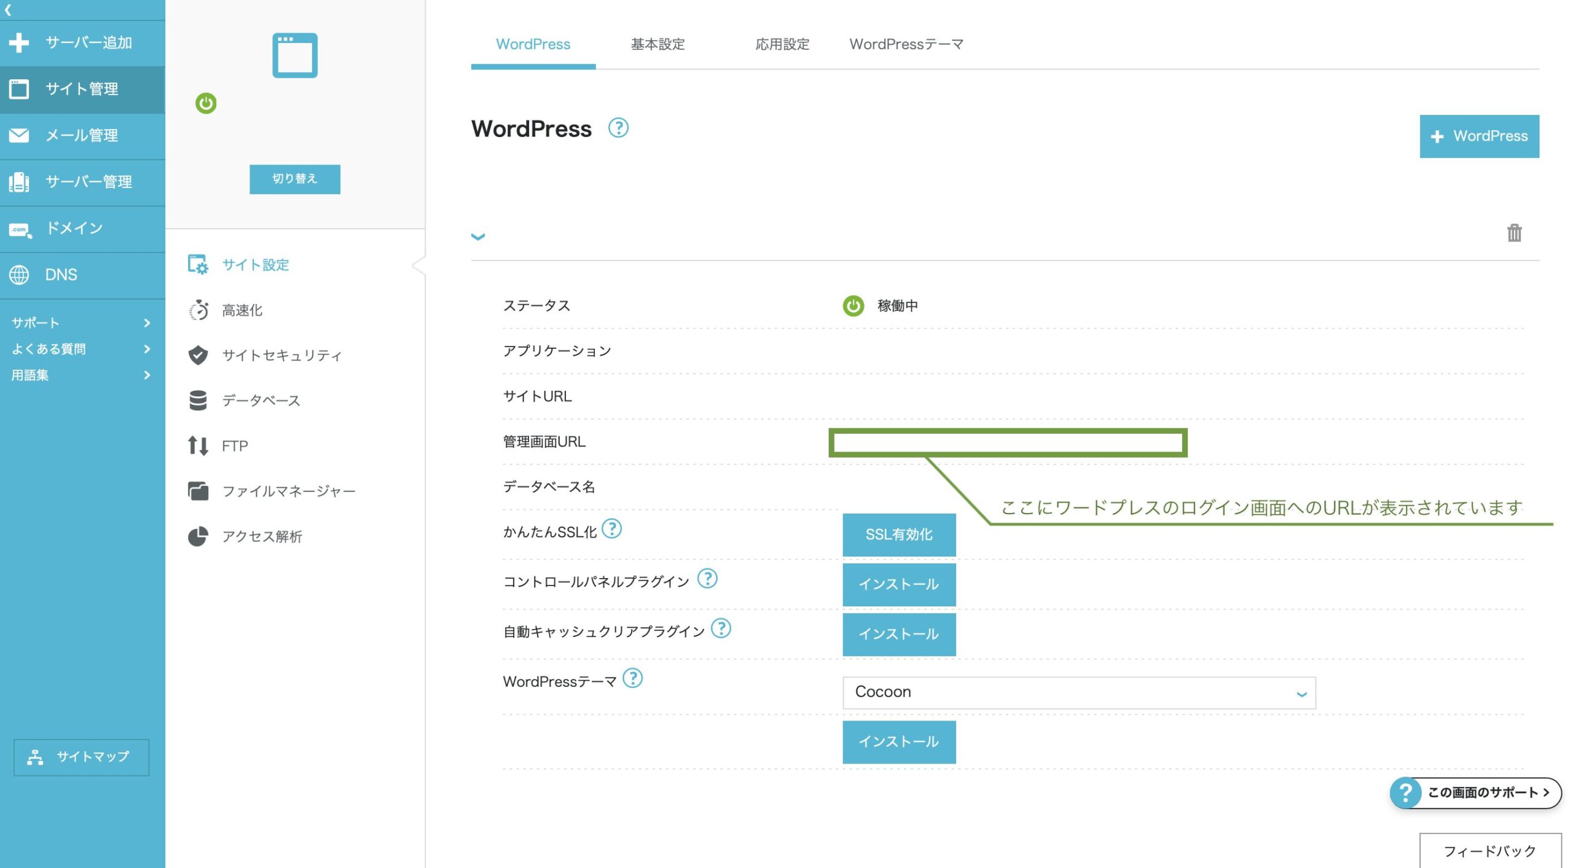Switch to the WordPress tab
This screenshot has width=1573, height=868.
[533, 44]
